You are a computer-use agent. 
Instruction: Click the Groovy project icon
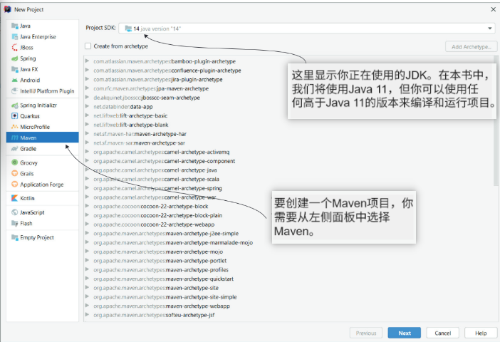[x=15, y=162]
